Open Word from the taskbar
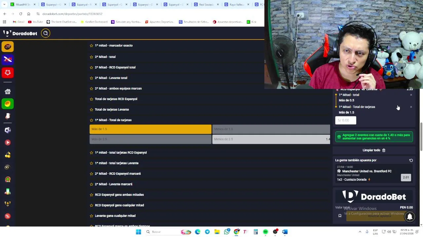Viewport: 423px width, 237px height. click(x=285, y=232)
